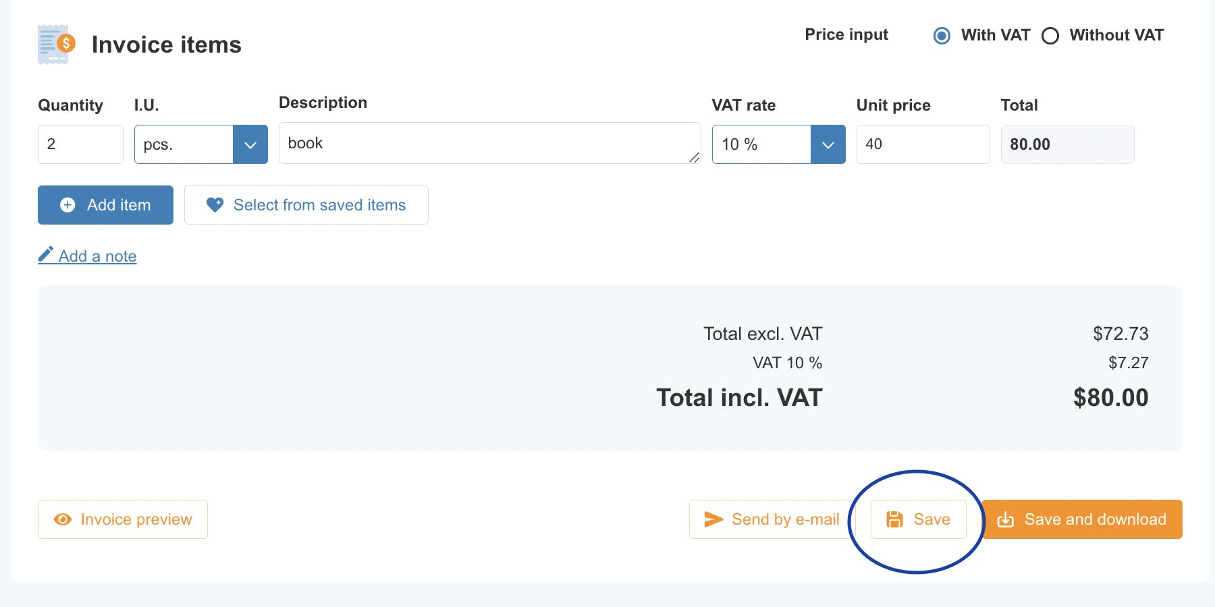Select the Without VAT radio option
Screen dimensions: 1215x607
tap(1050, 36)
